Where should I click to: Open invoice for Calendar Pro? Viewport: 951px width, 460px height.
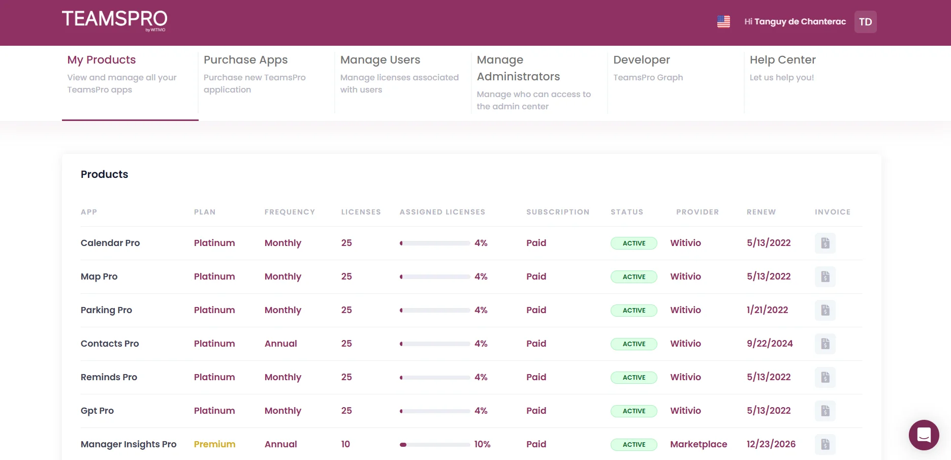825,243
